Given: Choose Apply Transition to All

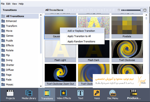Looking at the screenshot, I should (79, 36).
